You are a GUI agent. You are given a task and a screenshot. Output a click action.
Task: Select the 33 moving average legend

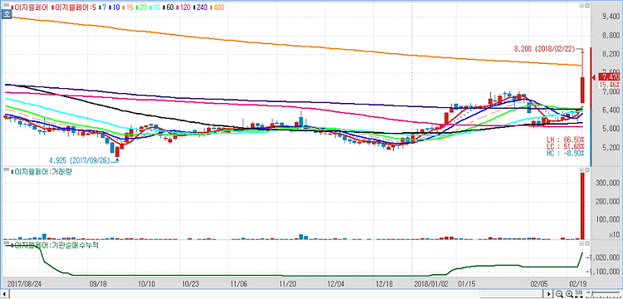tap(155, 7)
